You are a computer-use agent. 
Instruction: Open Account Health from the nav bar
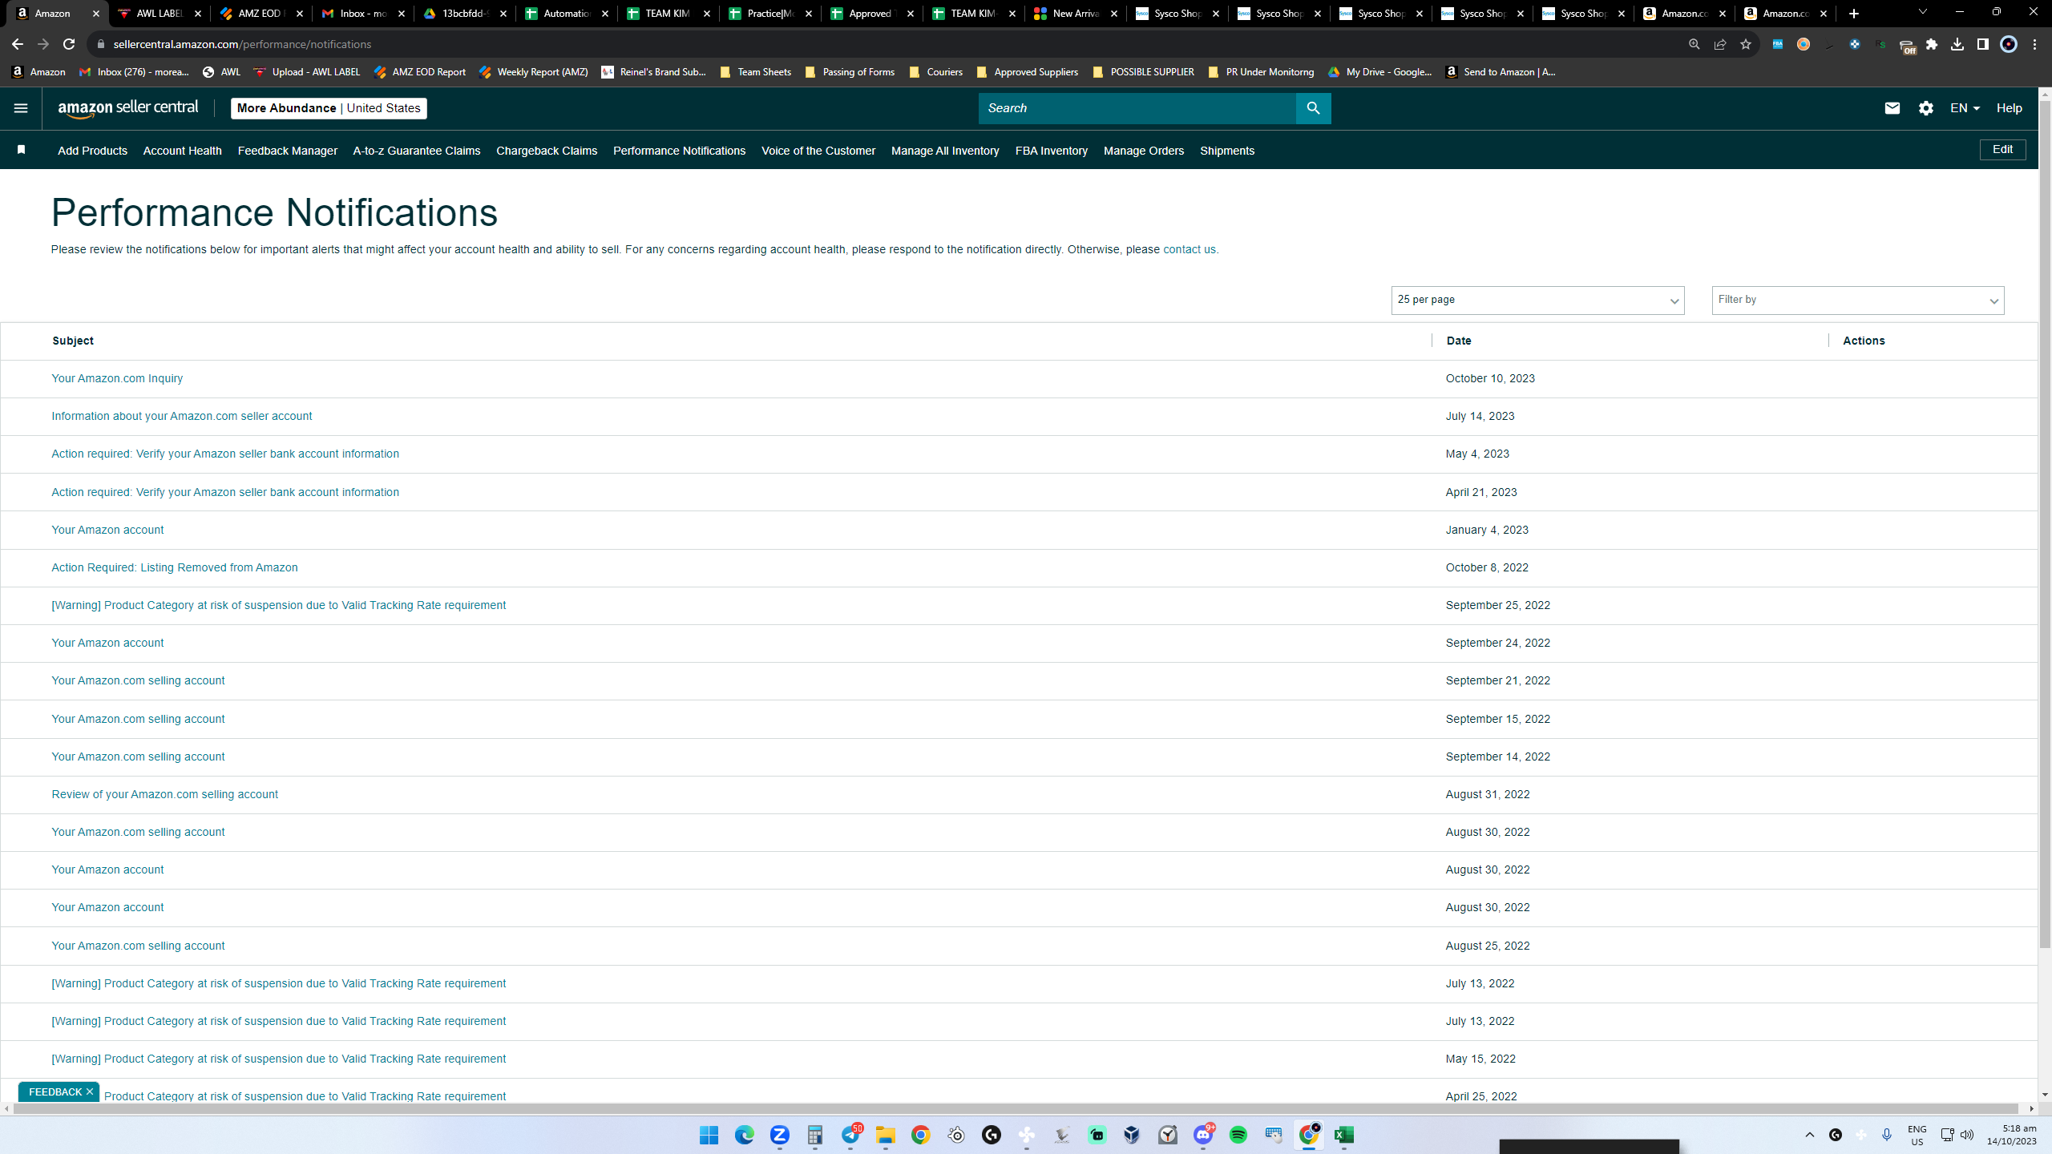pyautogui.click(x=182, y=151)
